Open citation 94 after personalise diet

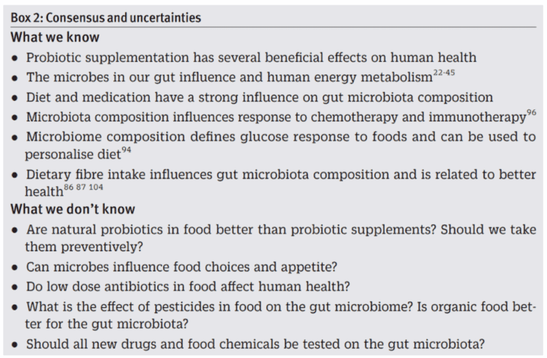click(126, 150)
